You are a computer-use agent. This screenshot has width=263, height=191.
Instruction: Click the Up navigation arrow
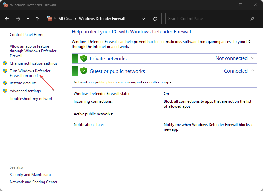point(37,19)
